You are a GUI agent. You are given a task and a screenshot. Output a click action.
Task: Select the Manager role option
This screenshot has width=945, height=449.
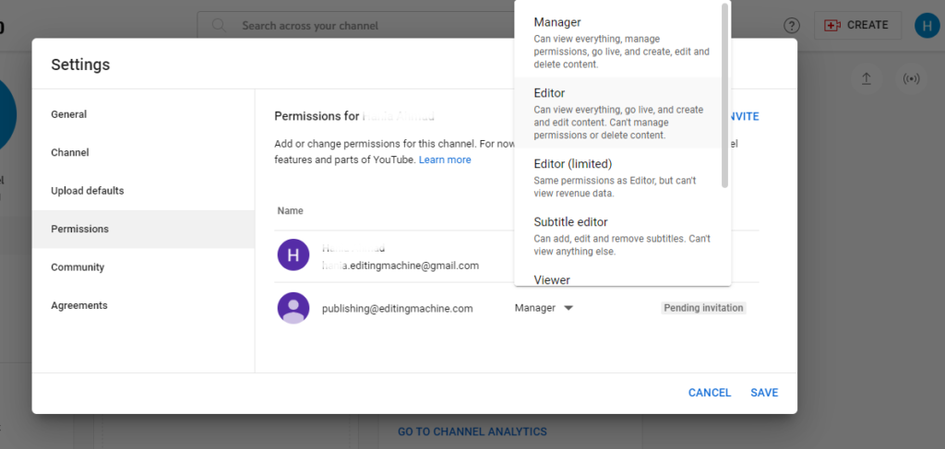(617, 42)
